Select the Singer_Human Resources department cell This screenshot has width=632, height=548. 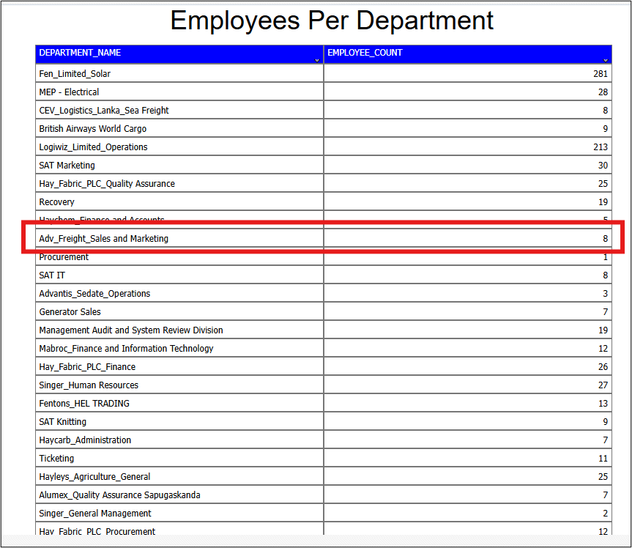click(x=89, y=385)
